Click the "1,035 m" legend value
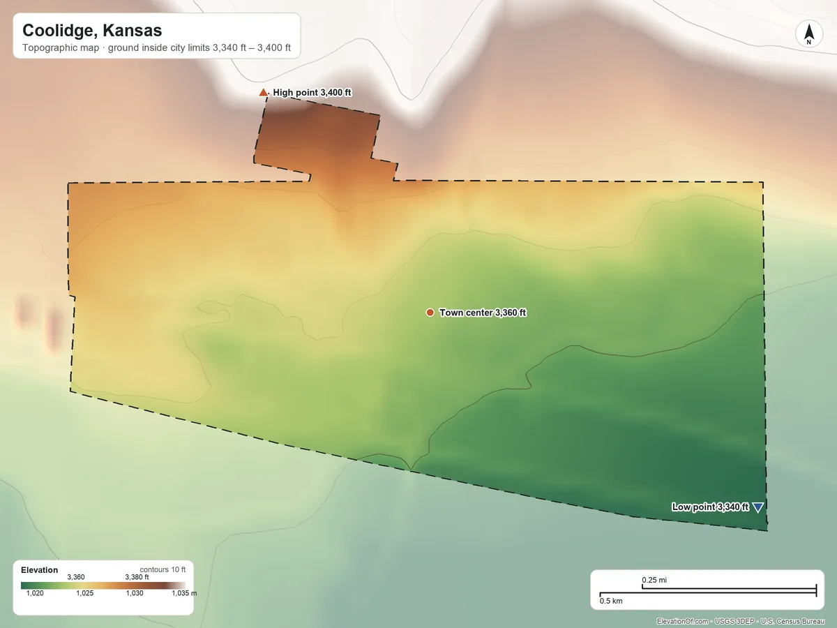This screenshot has height=628, width=837. [184, 594]
